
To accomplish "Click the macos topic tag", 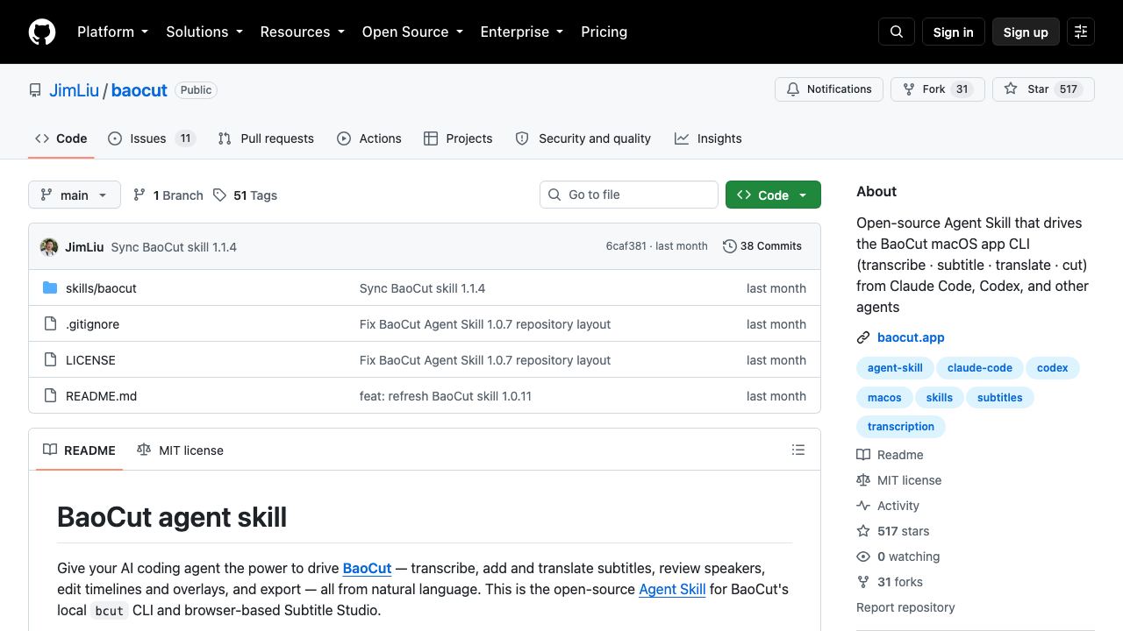I will pos(884,398).
